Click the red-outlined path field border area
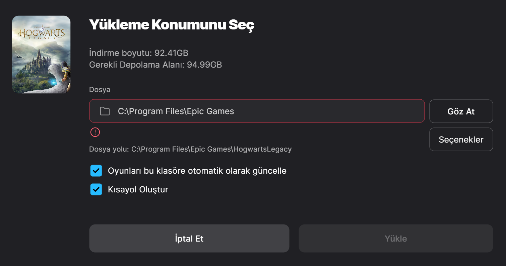Viewport: 506px width, 266px height. pyautogui.click(x=257, y=100)
